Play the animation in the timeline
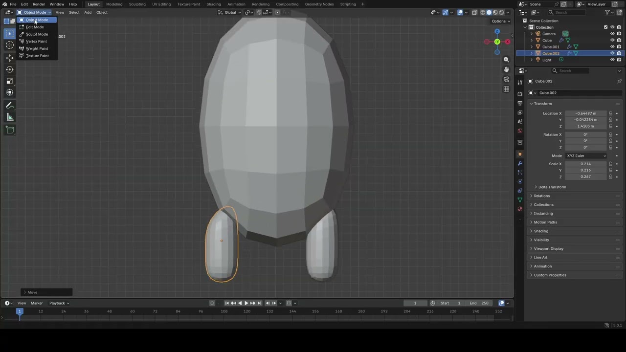 coord(246,303)
